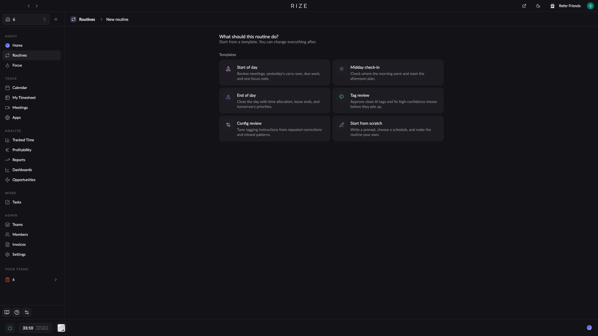Image resolution: width=598 pixels, height=336 pixels.
Task: Choose the Config review template
Action: pos(274,128)
